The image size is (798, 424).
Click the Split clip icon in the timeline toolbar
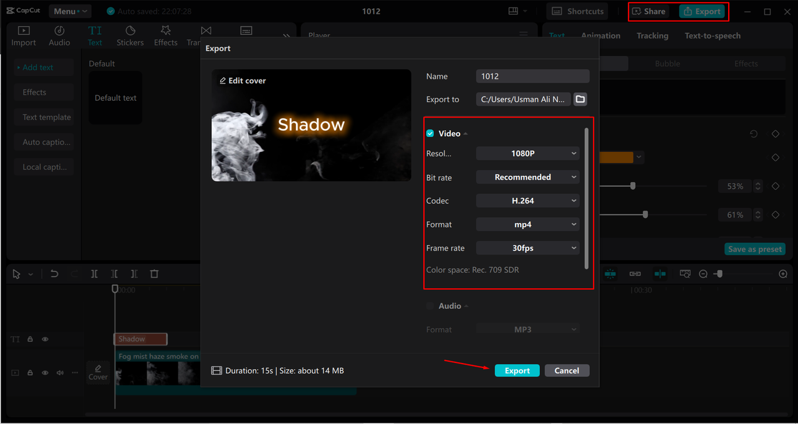tap(94, 274)
